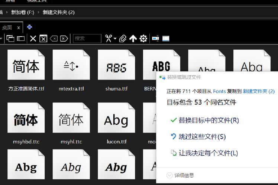The height and width of the screenshot is (185, 278).
Task: Click the clone window icon in toolbar
Action: coord(10,38)
